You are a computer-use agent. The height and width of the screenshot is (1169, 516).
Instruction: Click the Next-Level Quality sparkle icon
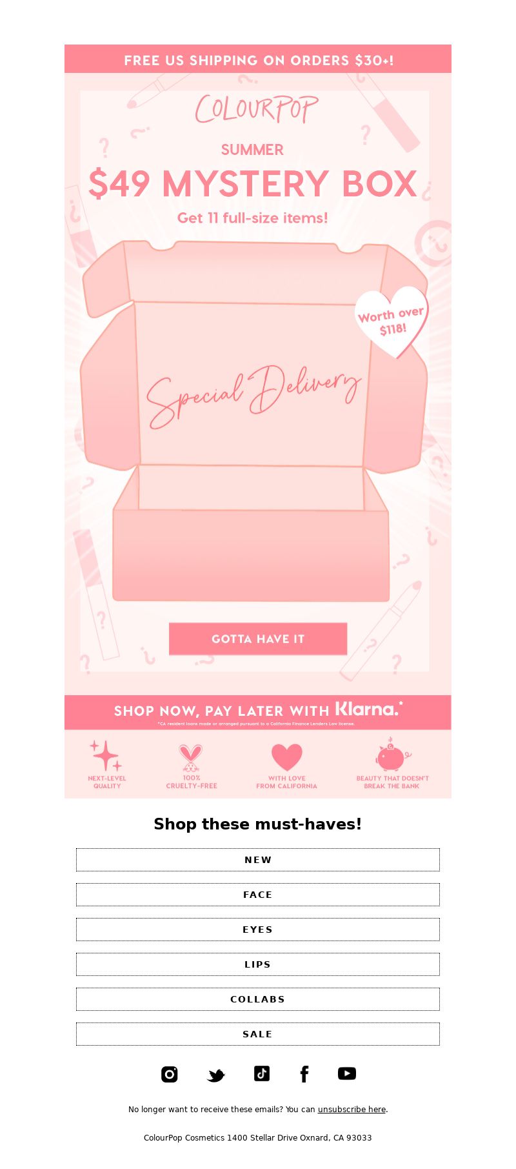tap(106, 756)
